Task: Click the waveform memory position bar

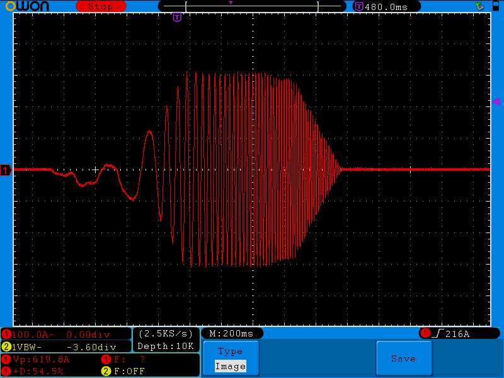Action: coord(252,6)
